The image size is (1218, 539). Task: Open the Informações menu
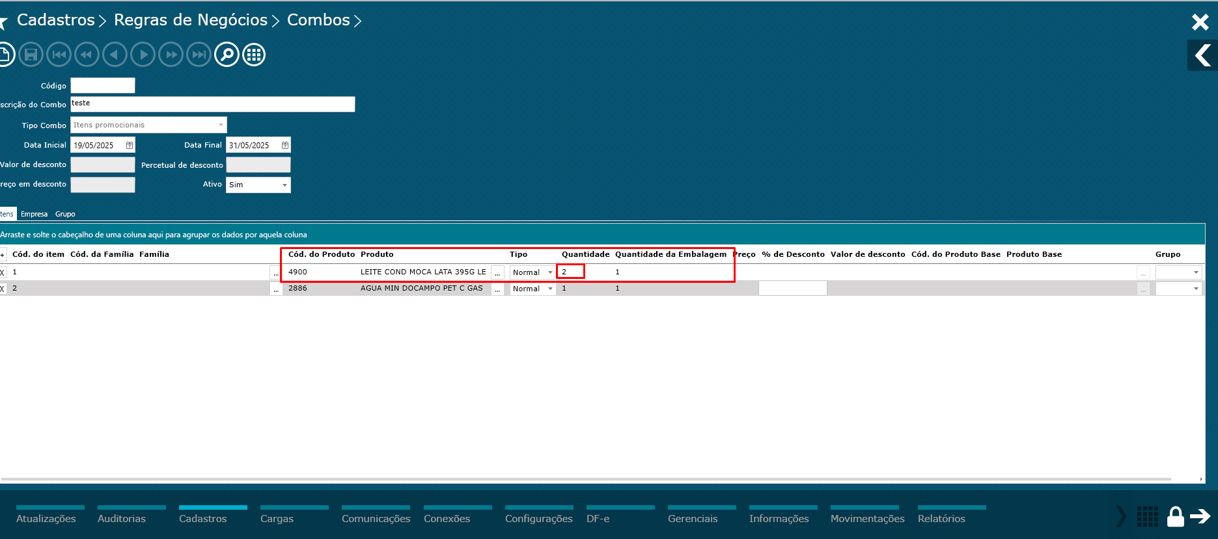(x=779, y=518)
